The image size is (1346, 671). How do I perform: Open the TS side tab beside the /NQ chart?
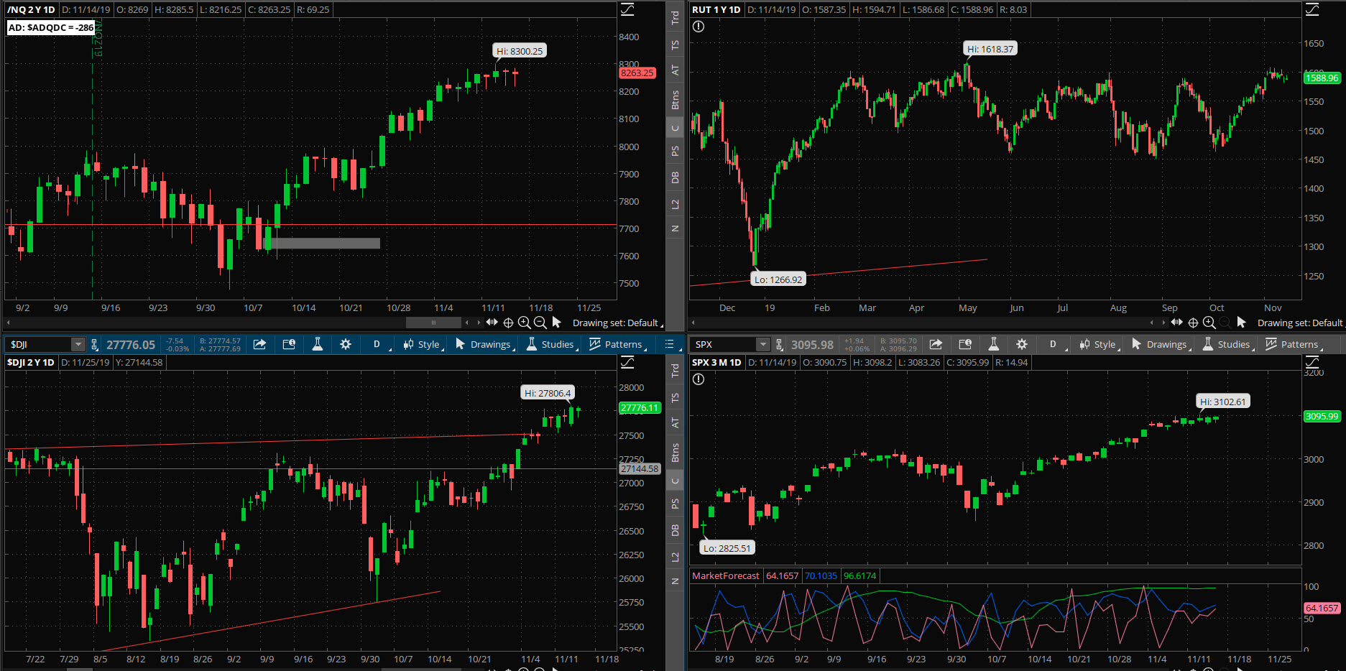676,45
